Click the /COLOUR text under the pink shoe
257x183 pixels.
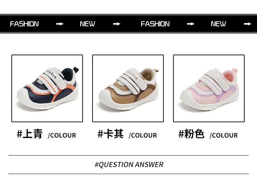(223, 136)
